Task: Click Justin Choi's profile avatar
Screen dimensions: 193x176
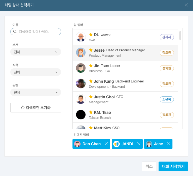Action: coord(81,99)
